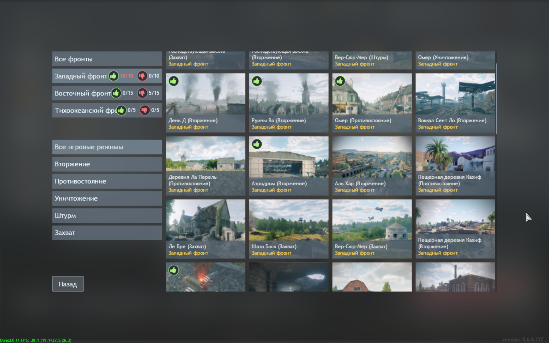This screenshot has width=549, height=343.
Task: Click the Pacific Front thumbs-up icon
Action: point(121,110)
